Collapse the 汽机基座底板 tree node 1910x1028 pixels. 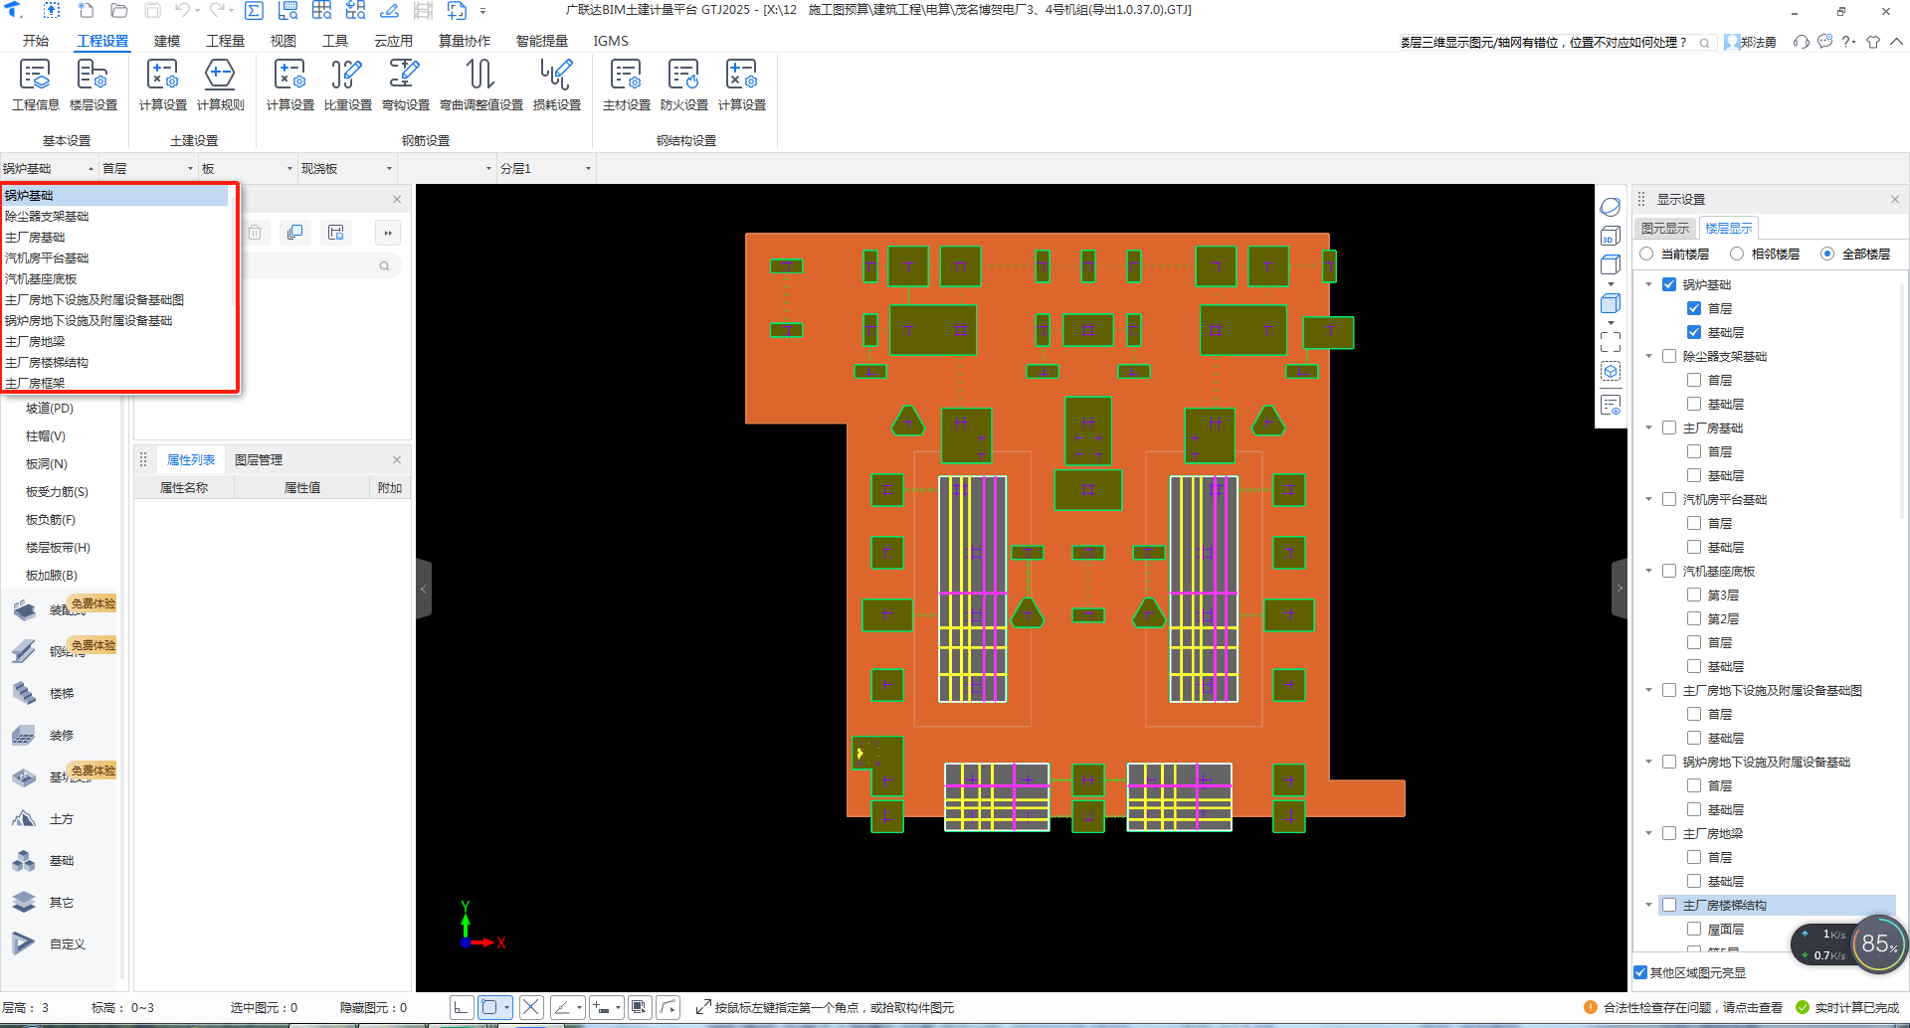[x=1648, y=571]
